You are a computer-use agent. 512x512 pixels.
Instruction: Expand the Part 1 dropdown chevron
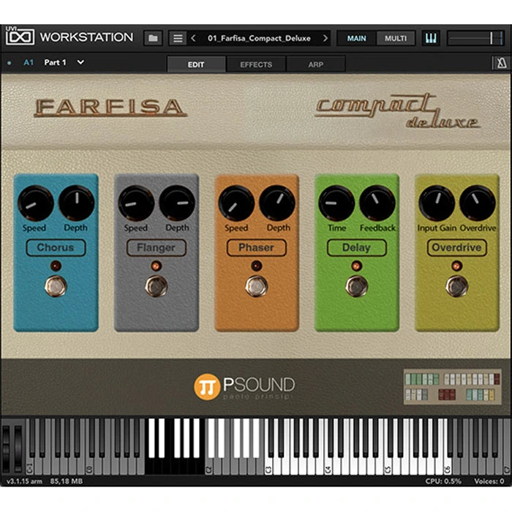pos(80,62)
